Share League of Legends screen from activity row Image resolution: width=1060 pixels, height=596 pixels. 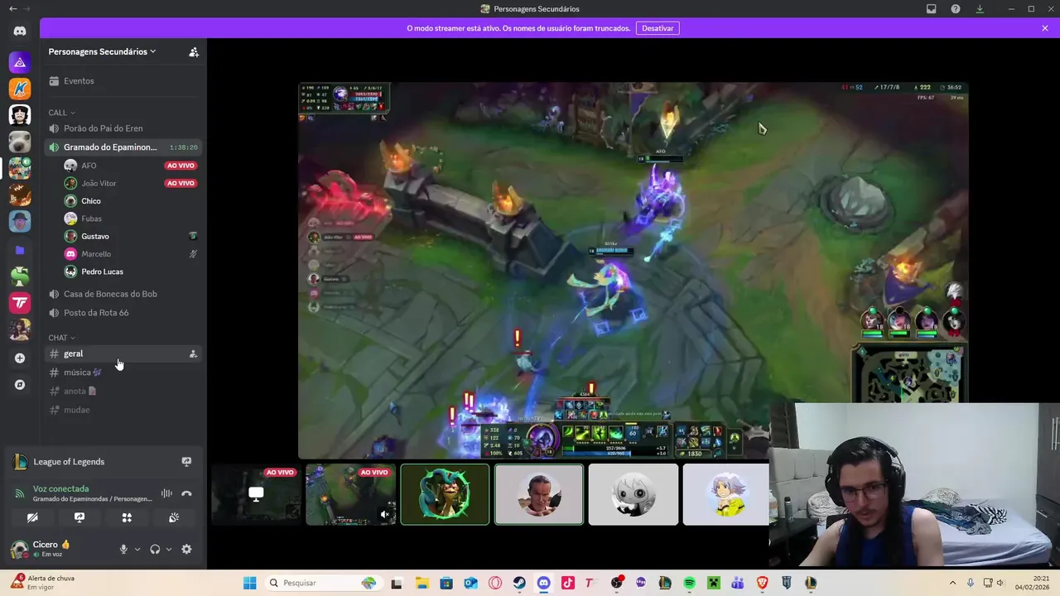186,462
